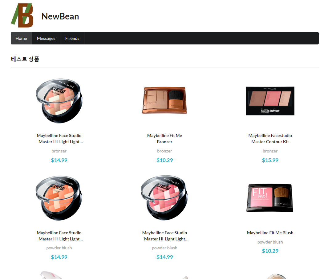This screenshot has height=279, width=332.
Task: Open the Fit Me Blush product image
Action: point(270,198)
